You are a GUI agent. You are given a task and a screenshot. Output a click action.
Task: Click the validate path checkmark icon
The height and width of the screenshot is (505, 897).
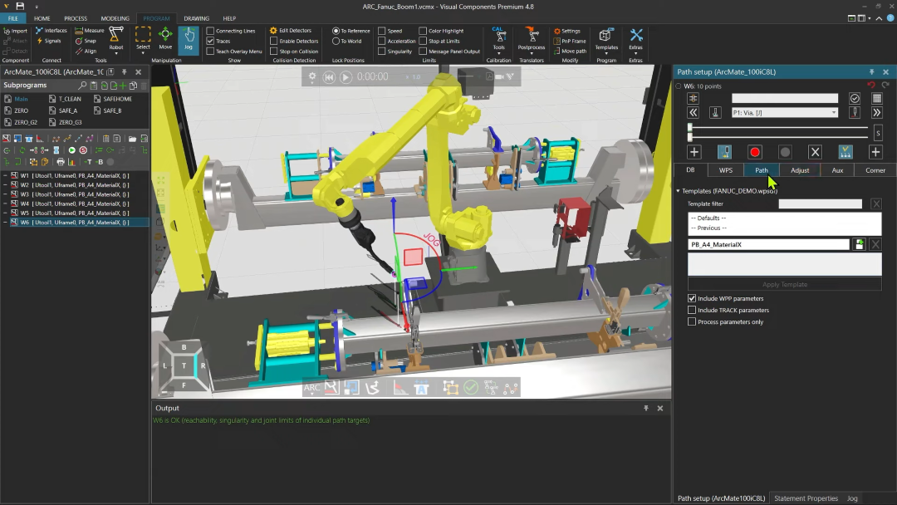855,98
